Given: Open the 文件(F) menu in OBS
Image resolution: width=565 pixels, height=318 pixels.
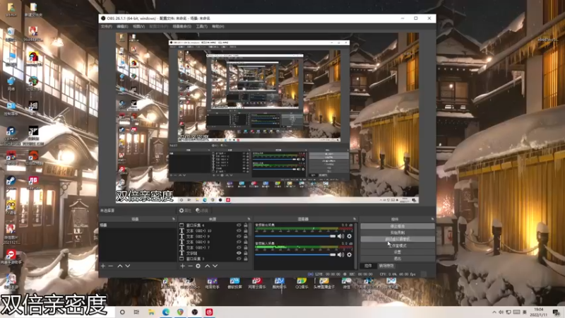Looking at the screenshot, I should [x=107, y=26].
